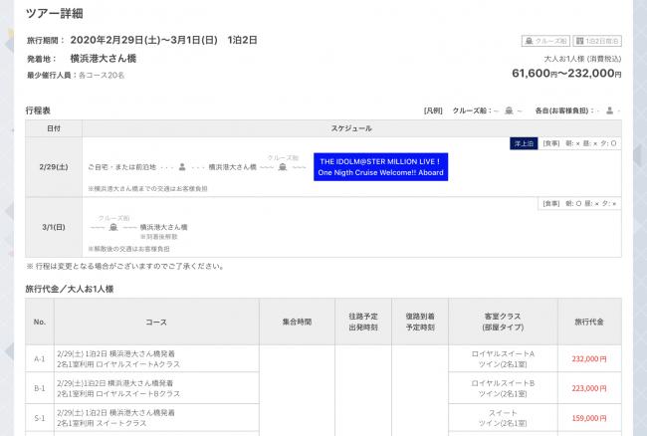The width and height of the screenshot is (647, 436).
Task: Click 横浜港大さん橋 in the 3/1 schedule row
Action: [164, 227]
